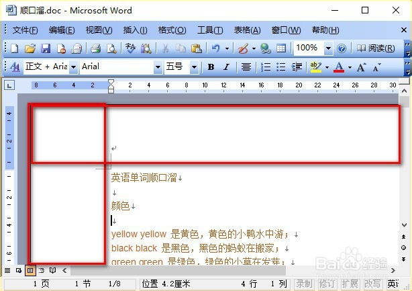This screenshot has width=412, height=291.
Task: Switch to Web Layout view button
Action: [x=19, y=270]
